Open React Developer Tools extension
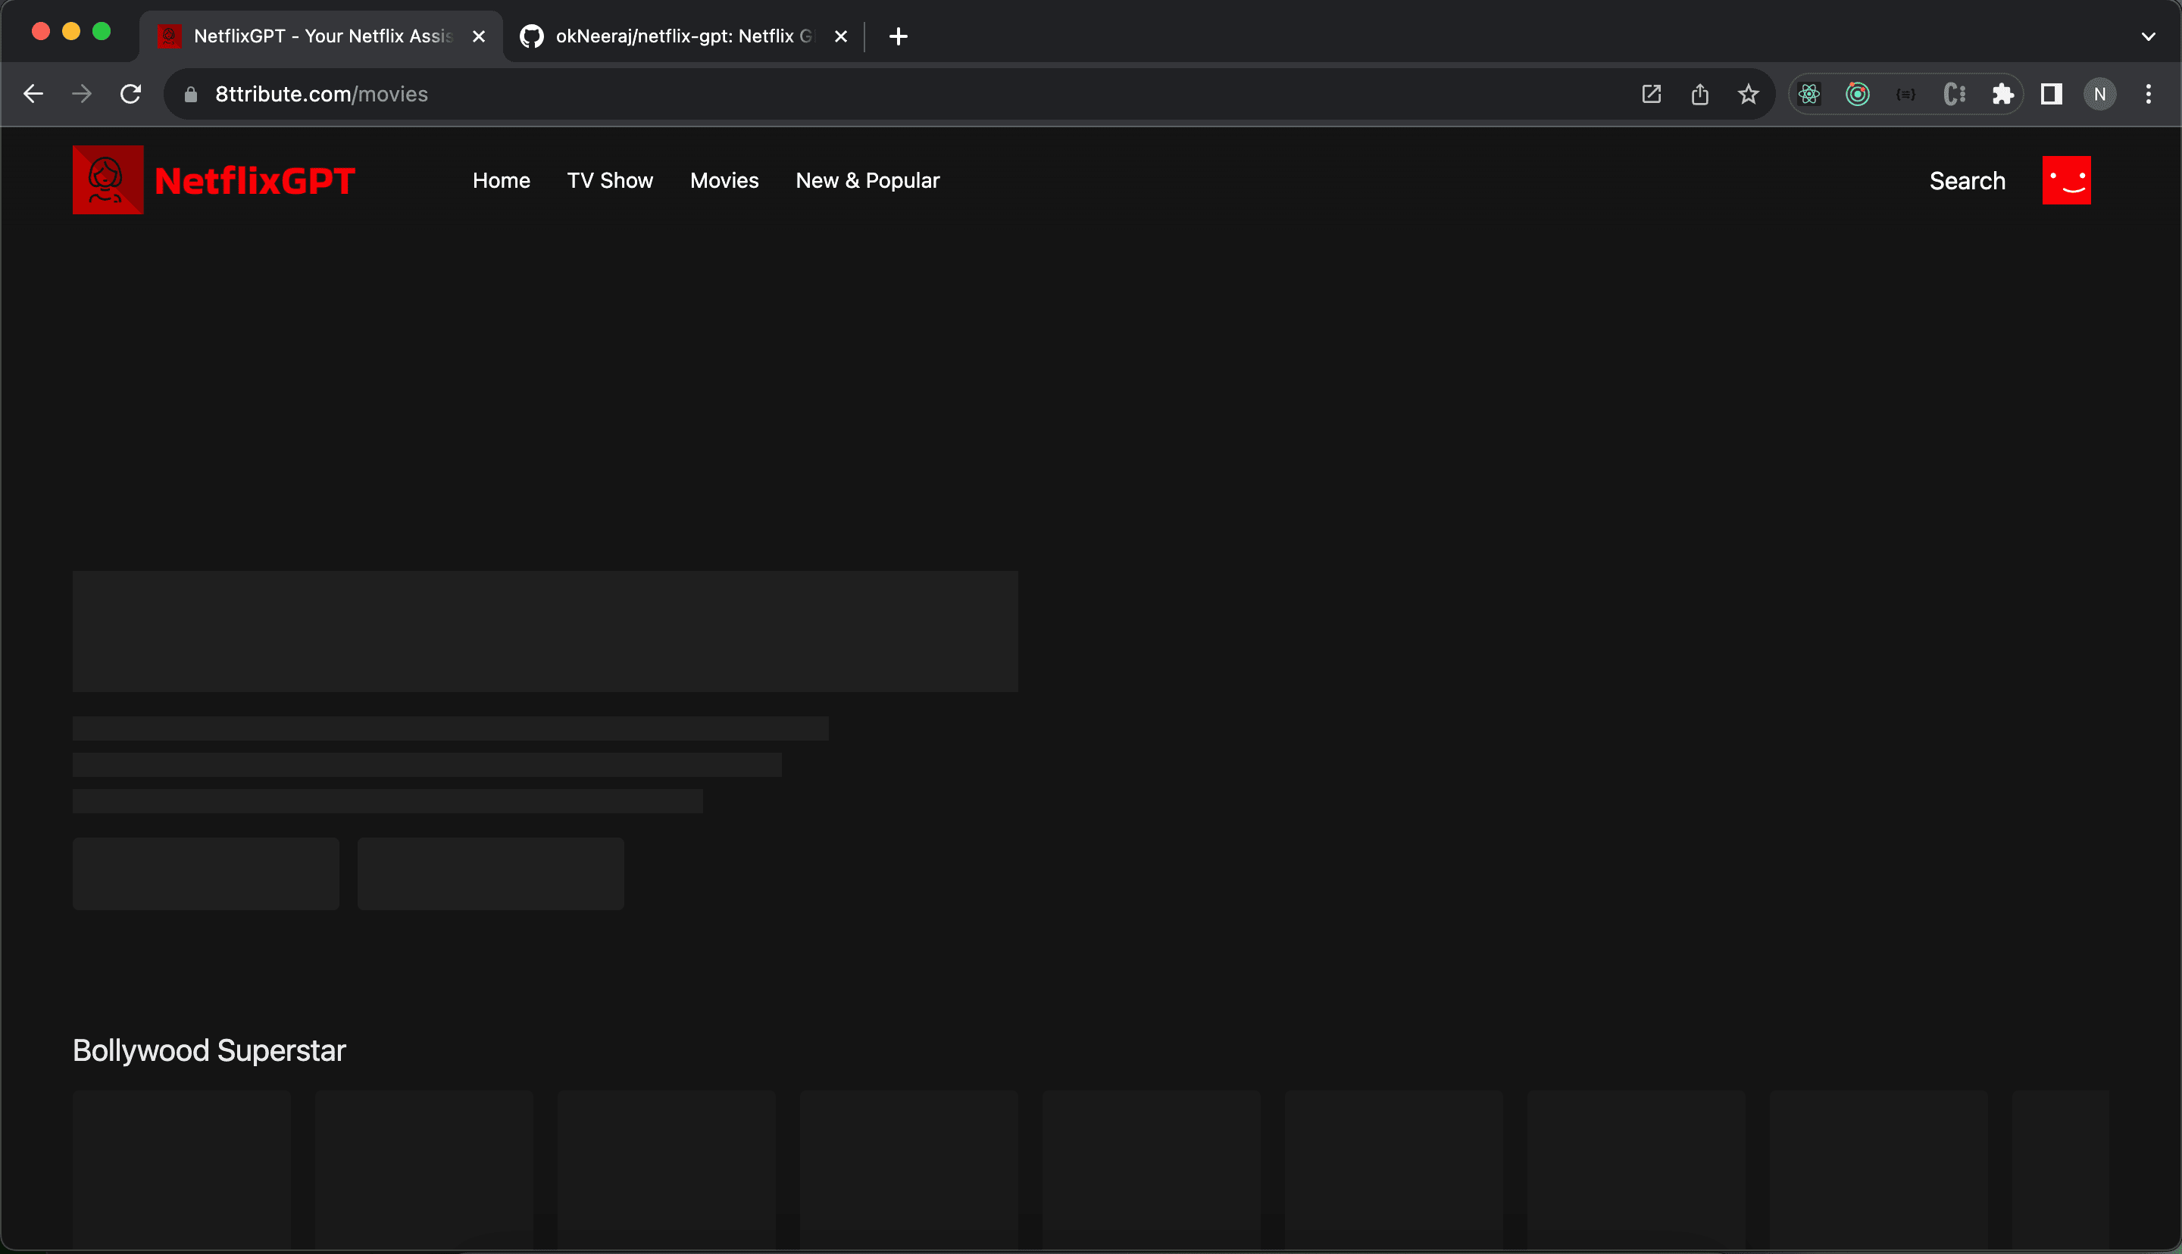This screenshot has width=2182, height=1254. pos(1809,94)
